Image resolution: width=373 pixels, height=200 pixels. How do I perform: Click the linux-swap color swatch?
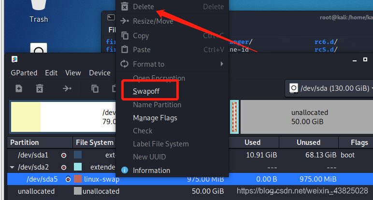pos(78,179)
